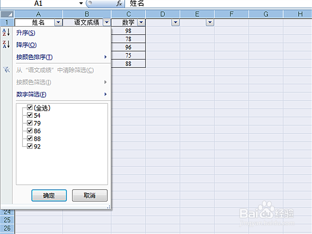The image size is (312, 234).
Task: Open the 语文成绩 column filter dropdown
Action: 107,22
